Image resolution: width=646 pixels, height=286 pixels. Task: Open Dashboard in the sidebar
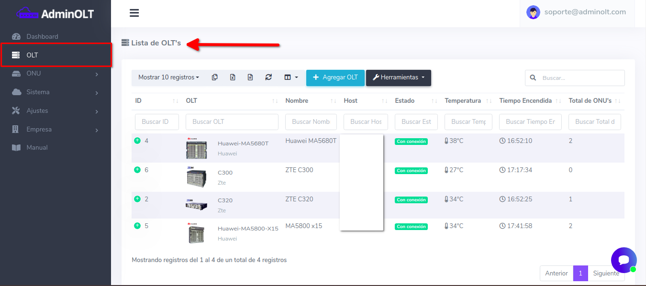pos(42,36)
